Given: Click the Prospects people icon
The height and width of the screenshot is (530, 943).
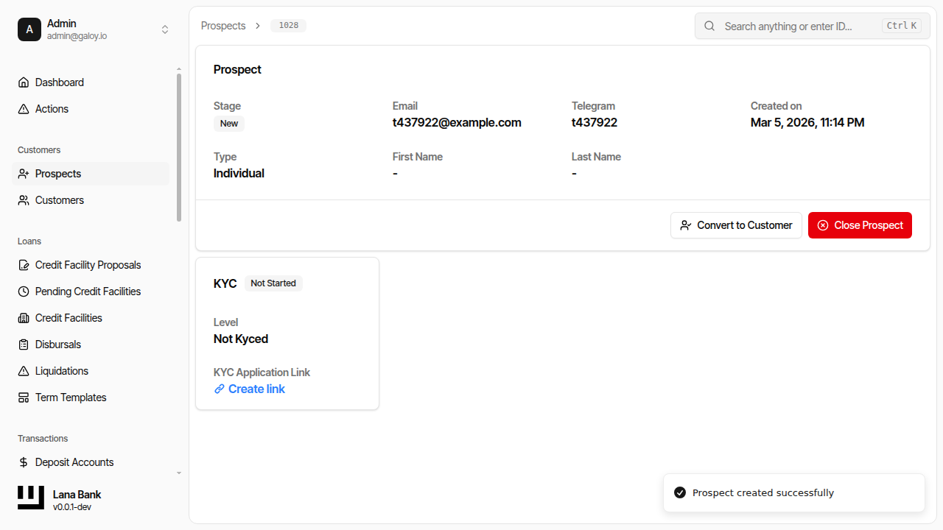Looking at the screenshot, I should (x=23, y=173).
